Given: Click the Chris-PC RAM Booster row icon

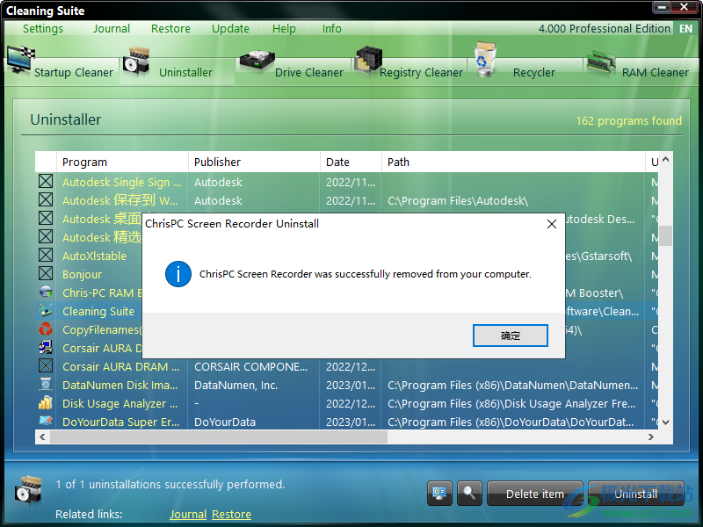Looking at the screenshot, I should [x=46, y=292].
